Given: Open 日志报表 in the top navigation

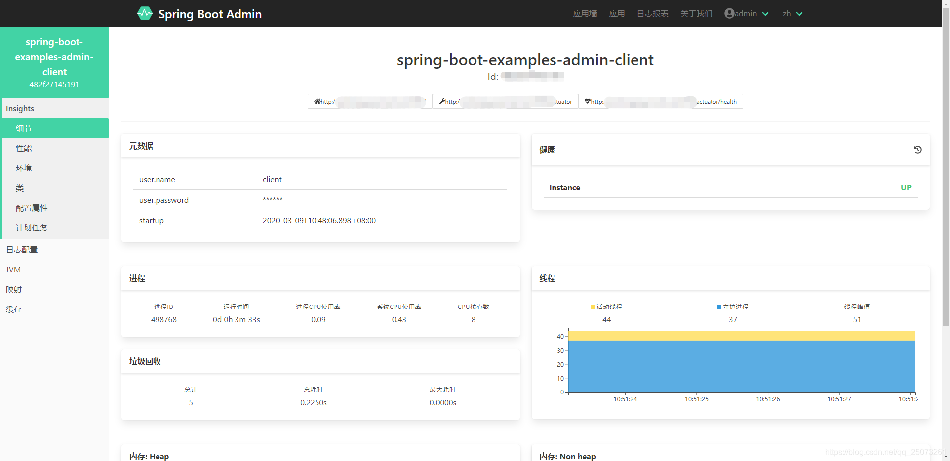Looking at the screenshot, I should click(652, 14).
